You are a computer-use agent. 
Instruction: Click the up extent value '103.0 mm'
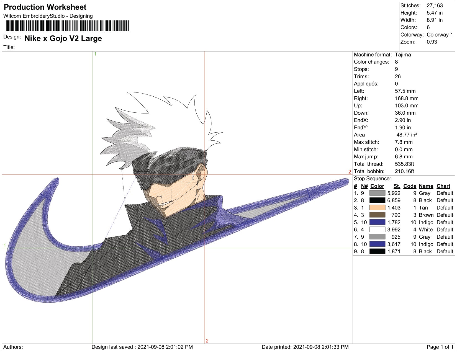click(x=407, y=105)
